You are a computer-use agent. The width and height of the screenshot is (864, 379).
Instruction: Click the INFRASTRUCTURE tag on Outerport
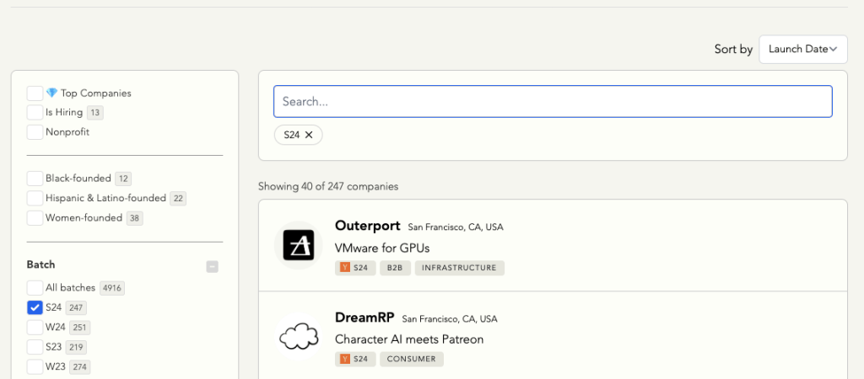459,268
